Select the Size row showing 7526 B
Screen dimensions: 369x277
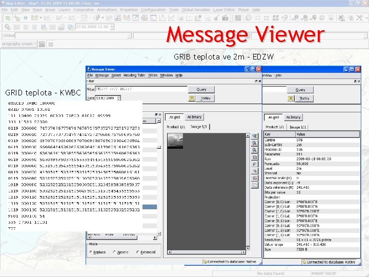tap(312, 249)
